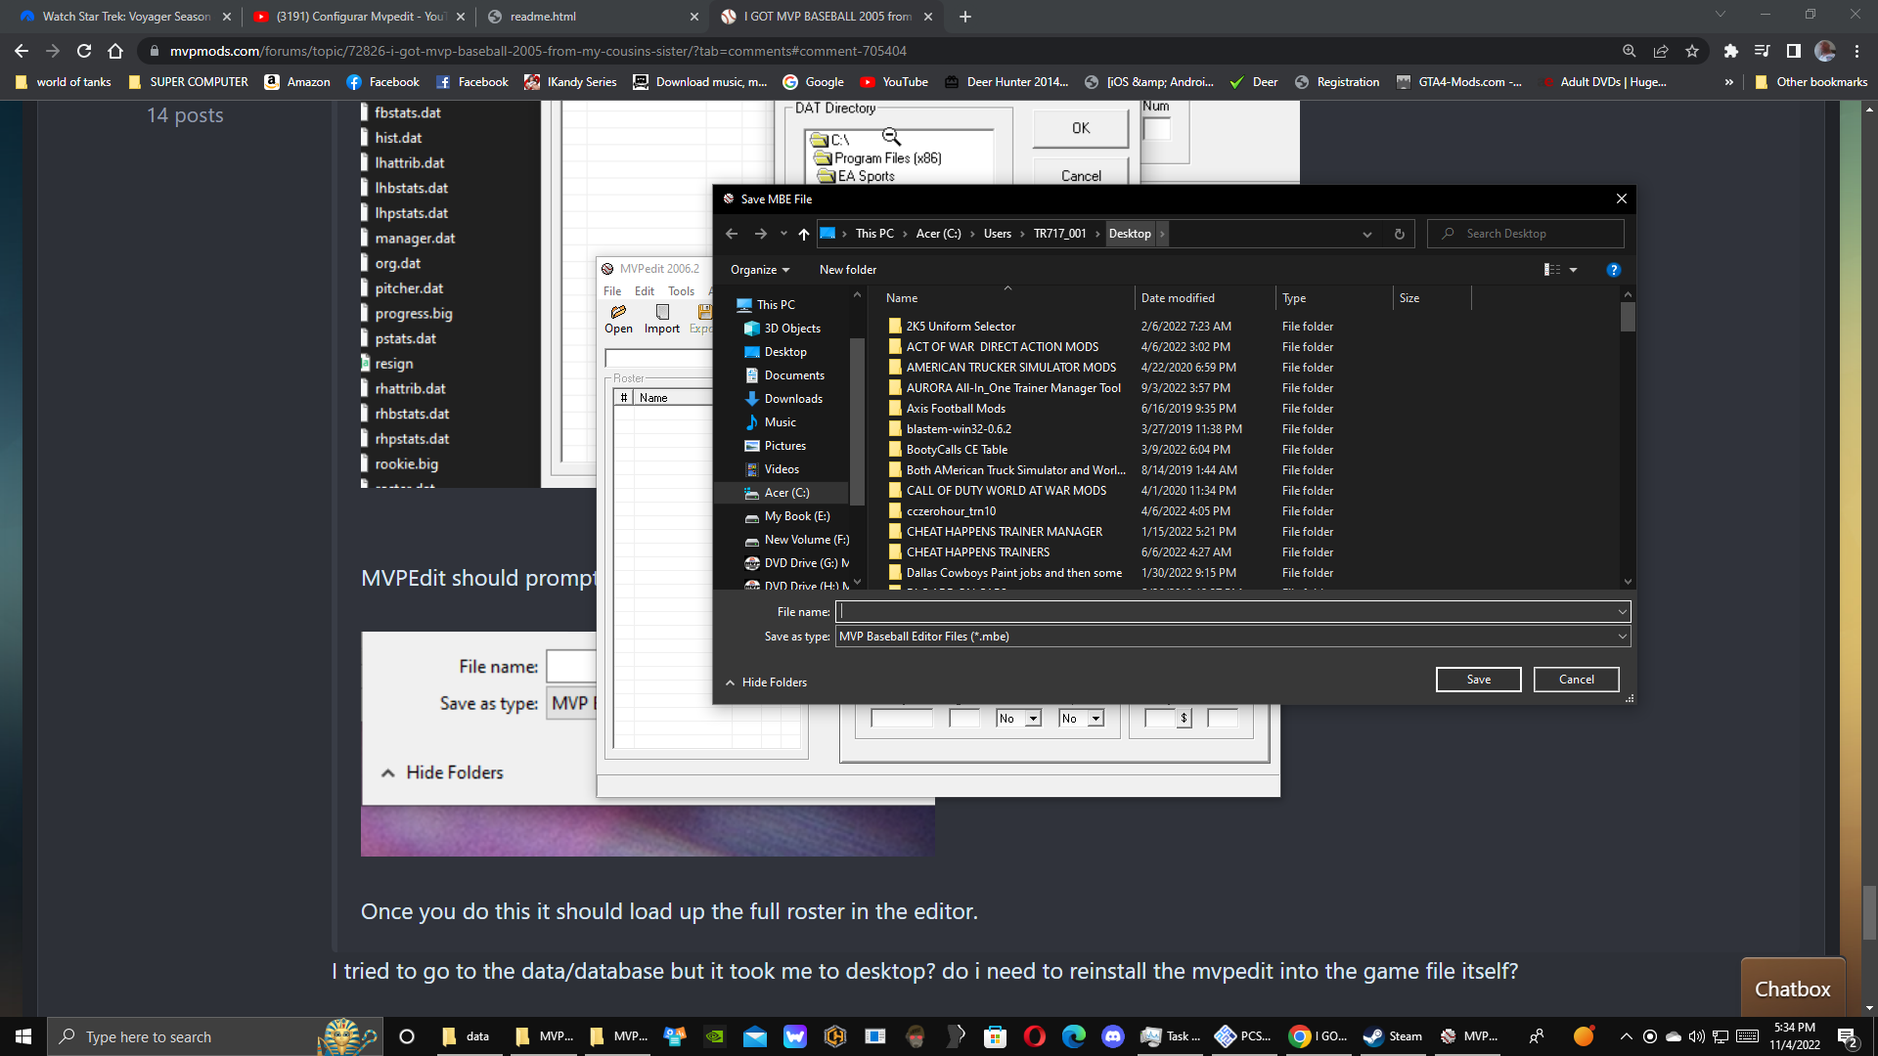Open recent locations dropdown arrow
This screenshot has height=1056, width=1878.
(x=783, y=234)
